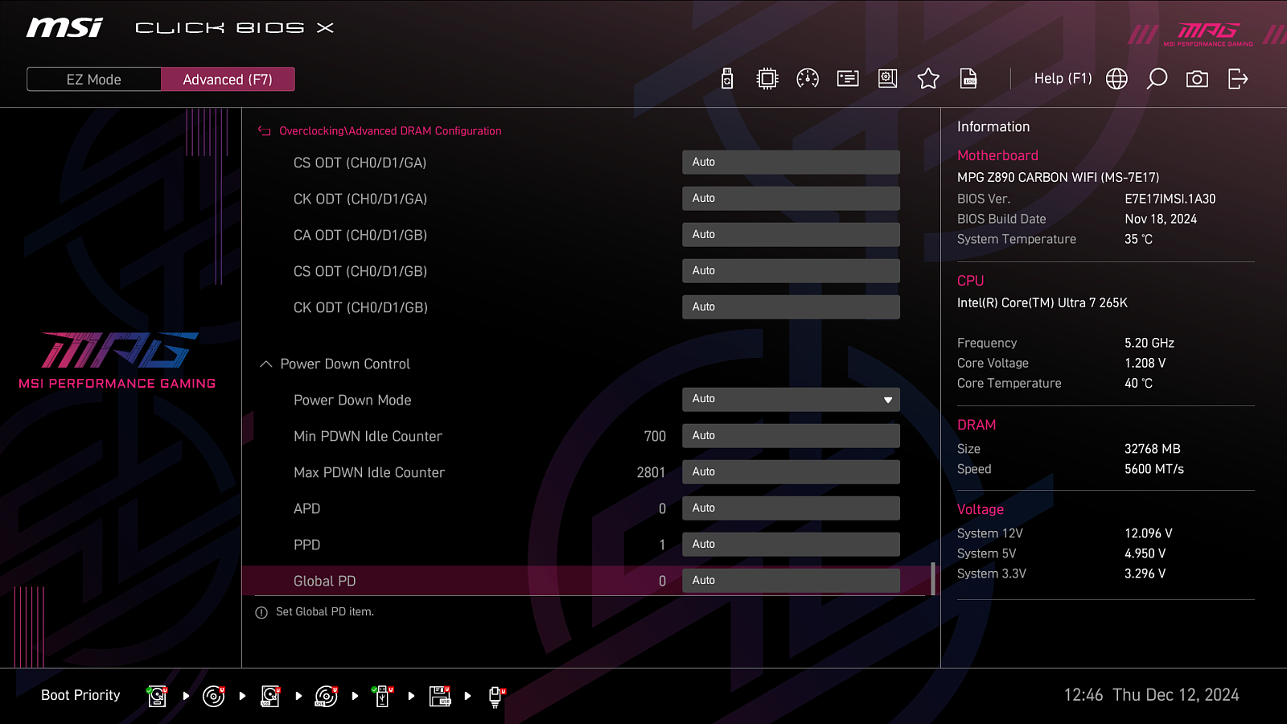
Task: Open the search magnifier icon
Action: (x=1157, y=79)
